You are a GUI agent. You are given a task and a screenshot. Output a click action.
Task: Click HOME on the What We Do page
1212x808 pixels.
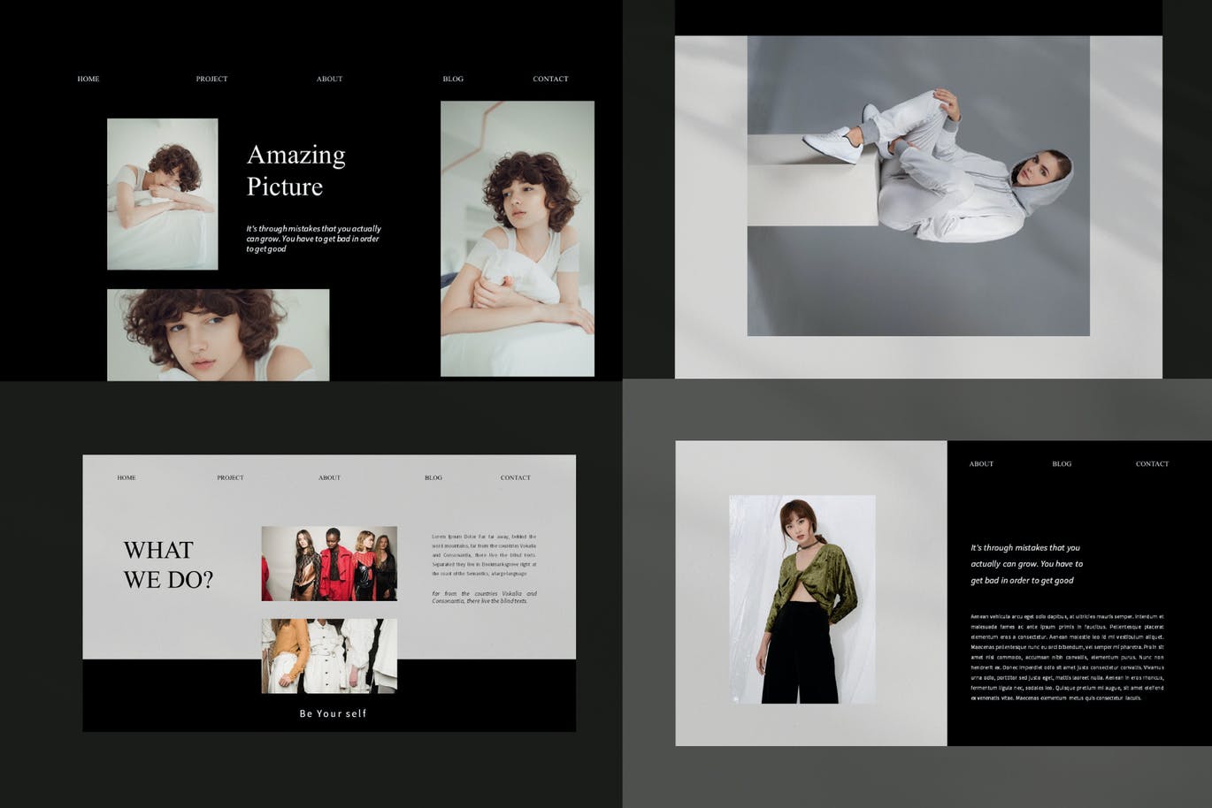[127, 477]
